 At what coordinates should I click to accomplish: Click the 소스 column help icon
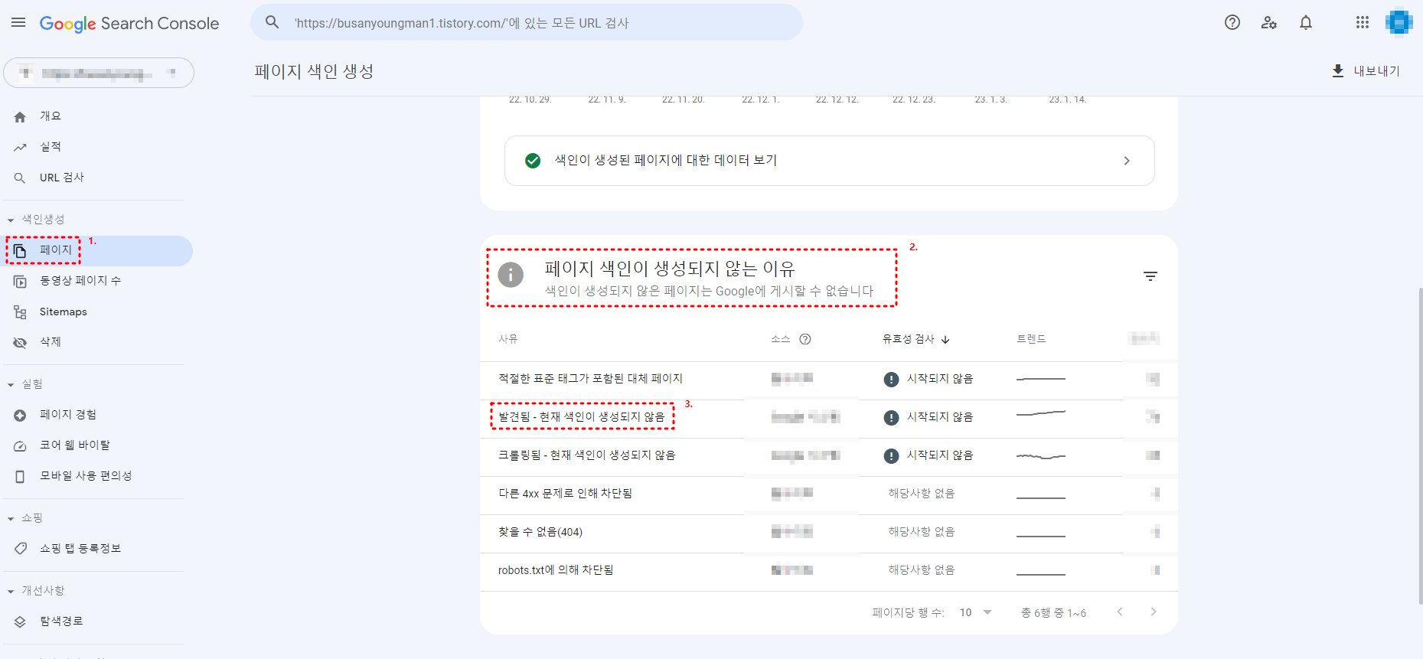(805, 339)
